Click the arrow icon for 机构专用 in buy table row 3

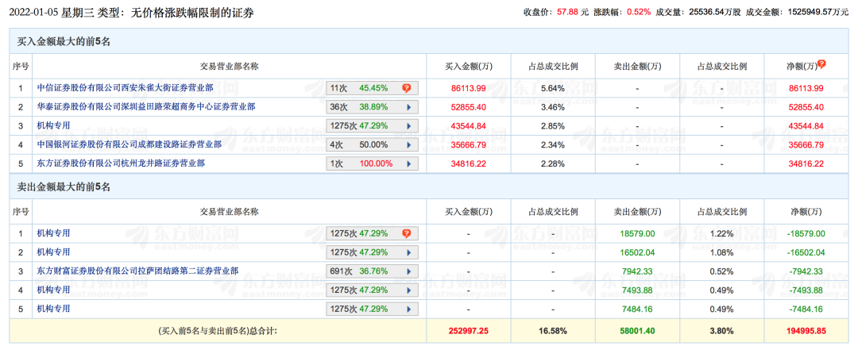point(408,126)
